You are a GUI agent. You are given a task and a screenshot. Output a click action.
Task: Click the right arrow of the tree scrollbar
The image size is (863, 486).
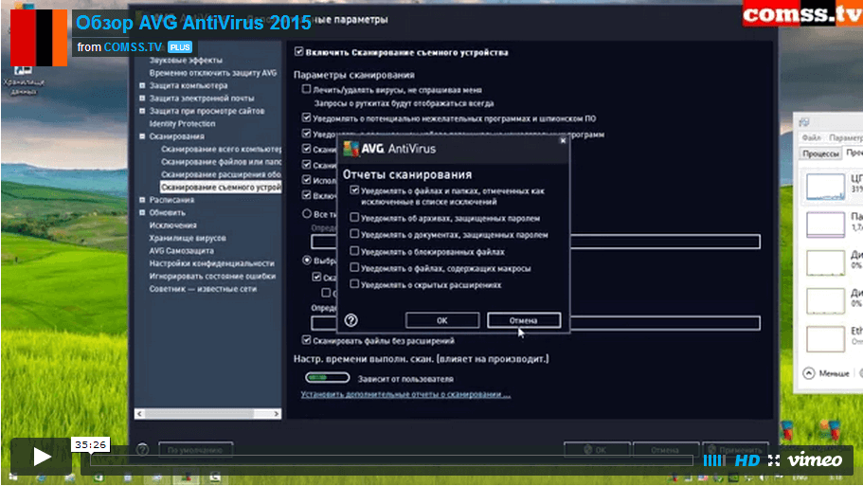click(276, 413)
